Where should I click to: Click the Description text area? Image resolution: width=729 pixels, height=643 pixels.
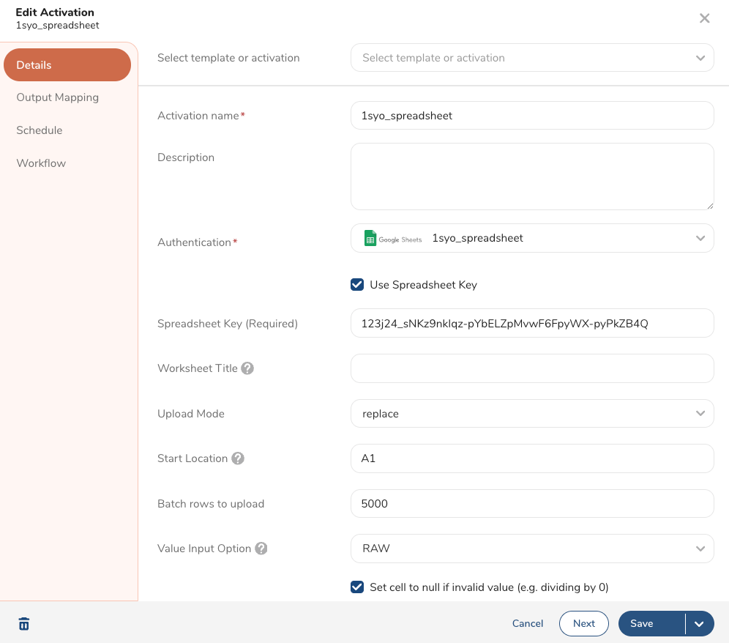[x=532, y=176]
